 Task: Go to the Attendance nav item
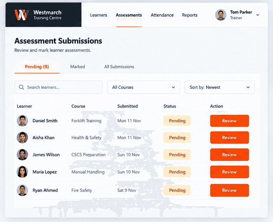click(162, 15)
